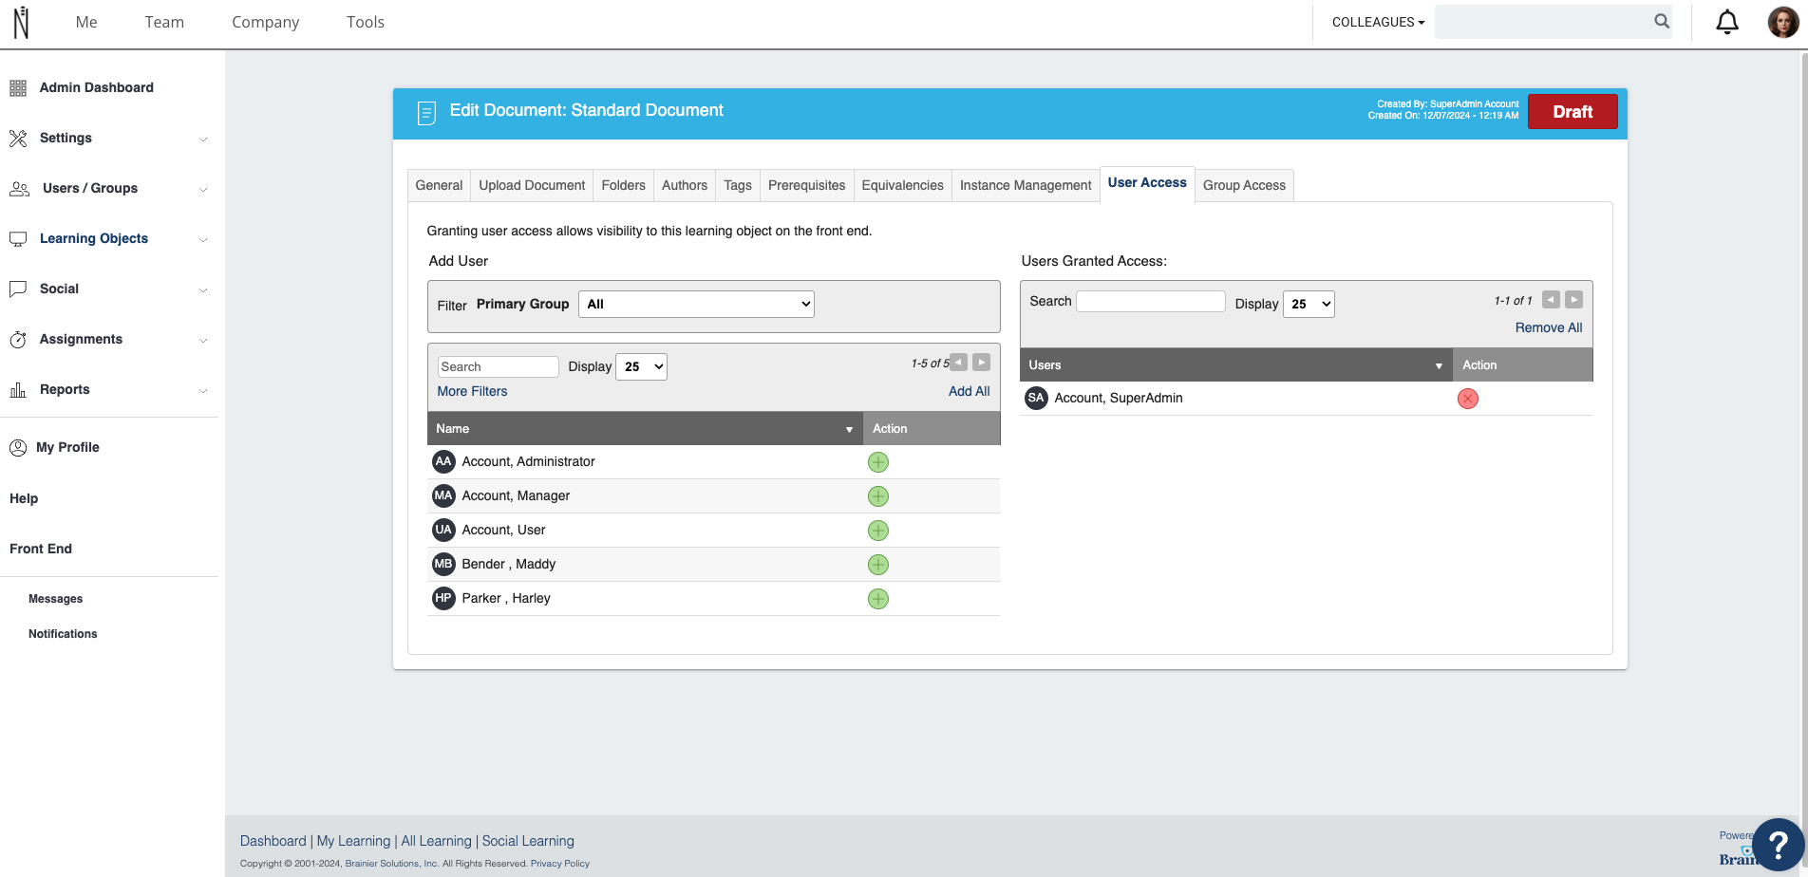Viewport: 1808px width, 877px height.
Task: Open the user profile avatar
Action: tap(1783, 22)
